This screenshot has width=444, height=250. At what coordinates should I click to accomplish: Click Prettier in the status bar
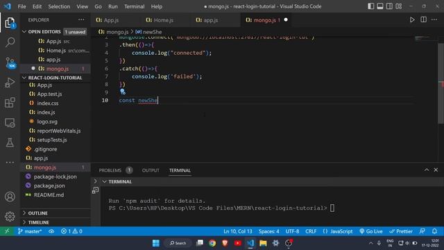401,231
